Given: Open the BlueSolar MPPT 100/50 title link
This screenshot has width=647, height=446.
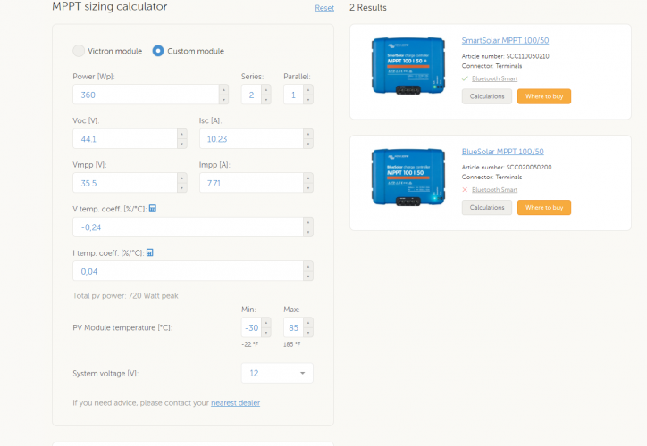Looking at the screenshot, I should coord(502,152).
